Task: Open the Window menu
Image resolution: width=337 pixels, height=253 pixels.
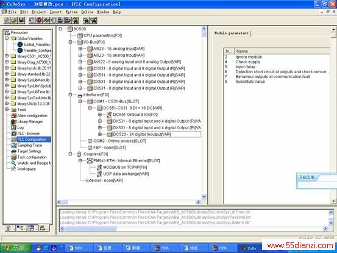Action: [x=103, y=12]
